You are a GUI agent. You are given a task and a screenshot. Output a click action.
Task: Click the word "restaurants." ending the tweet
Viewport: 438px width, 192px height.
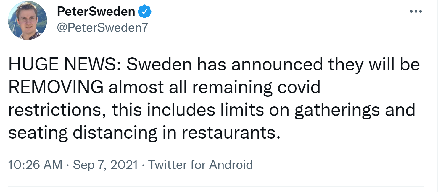(231, 133)
